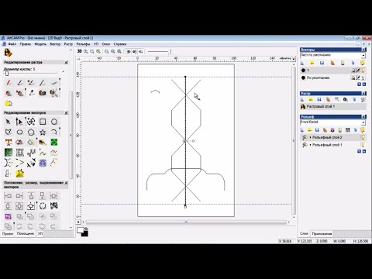The image size is (372, 279).
Task: Choose the star shape tool
Action: [x=43, y=133]
